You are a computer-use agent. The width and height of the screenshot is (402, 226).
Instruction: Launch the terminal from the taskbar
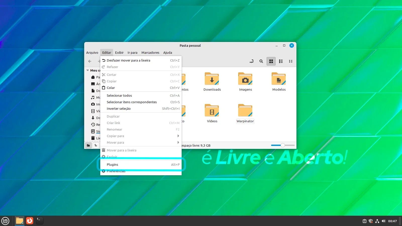(x=40, y=221)
